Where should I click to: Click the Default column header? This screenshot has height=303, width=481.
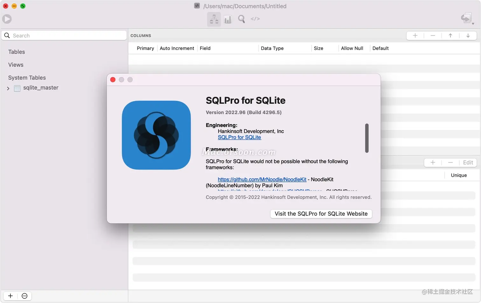pos(380,48)
